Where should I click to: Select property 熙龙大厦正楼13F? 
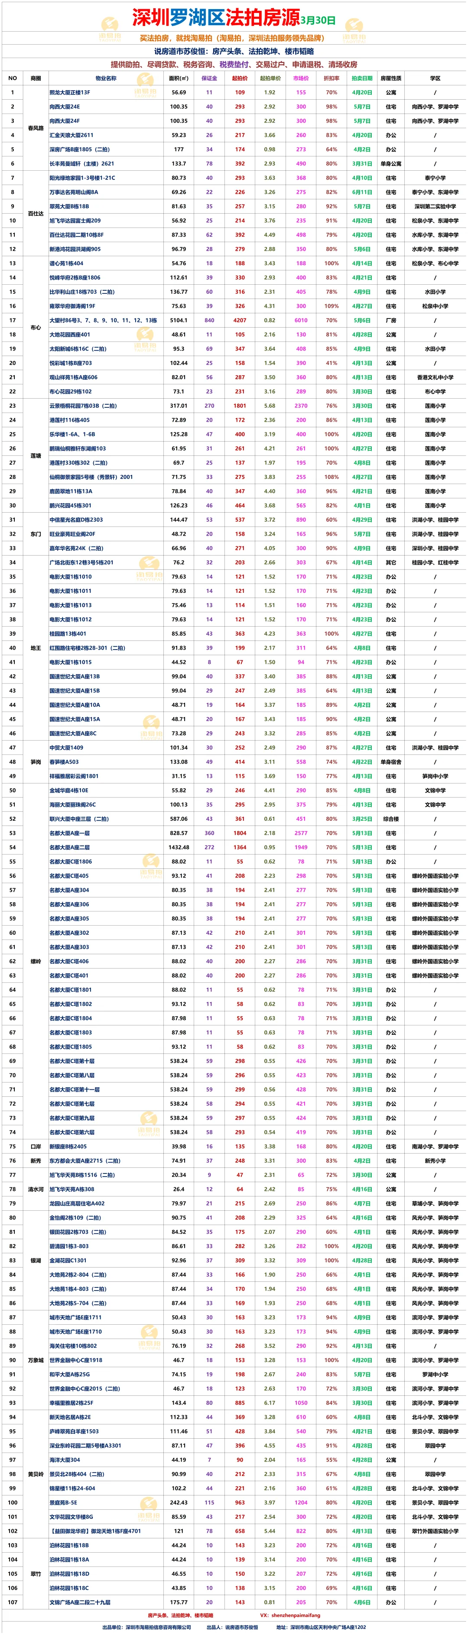pos(70,92)
